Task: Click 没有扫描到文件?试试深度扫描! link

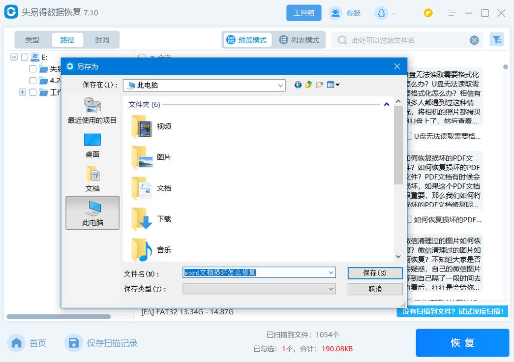Action: (453, 311)
